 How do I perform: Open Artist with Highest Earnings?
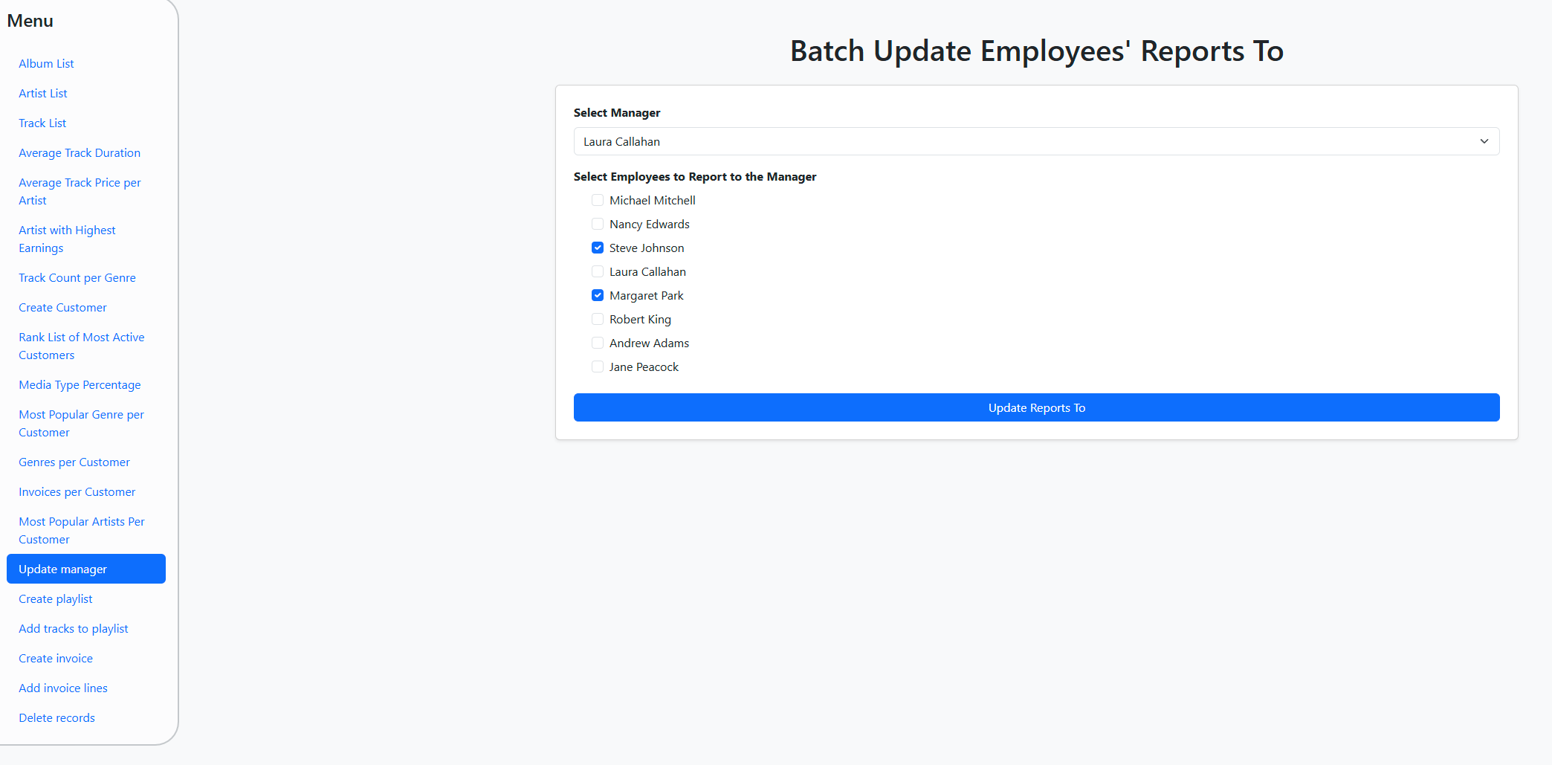[x=67, y=239]
